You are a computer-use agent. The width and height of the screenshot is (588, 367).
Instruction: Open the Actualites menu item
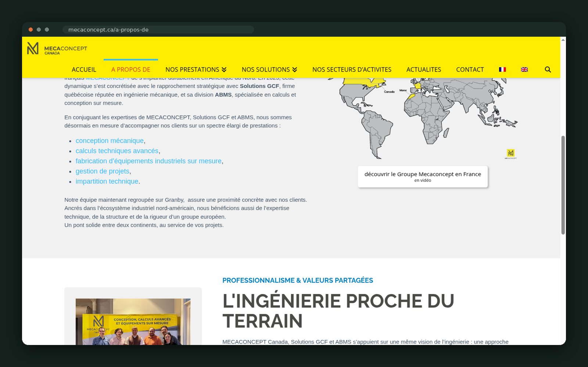[424, 69]
